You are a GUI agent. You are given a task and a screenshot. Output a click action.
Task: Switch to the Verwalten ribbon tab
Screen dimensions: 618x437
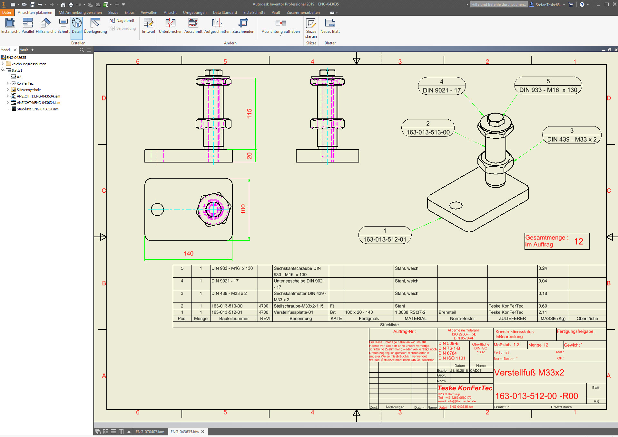(149, 13)
